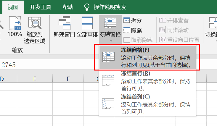Click 并排查看 side-by-side option
The height and width of the screenshot is (126, 217).
click(x=174, y=20)
